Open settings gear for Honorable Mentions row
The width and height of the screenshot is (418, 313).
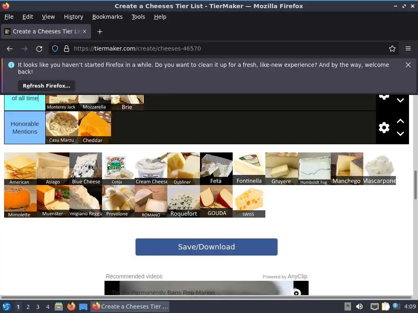click(x=384, y=128)
